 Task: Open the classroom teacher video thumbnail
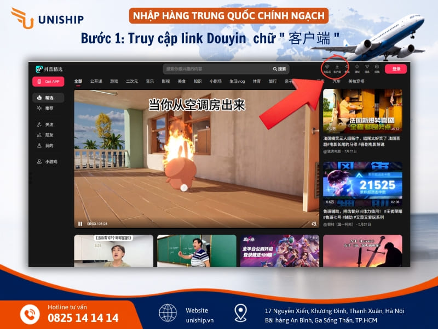[197, 251]
